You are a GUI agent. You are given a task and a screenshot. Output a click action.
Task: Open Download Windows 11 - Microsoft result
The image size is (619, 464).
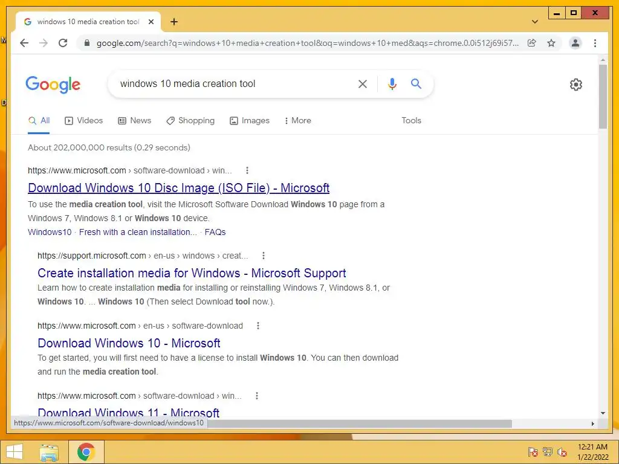(128, 412)
